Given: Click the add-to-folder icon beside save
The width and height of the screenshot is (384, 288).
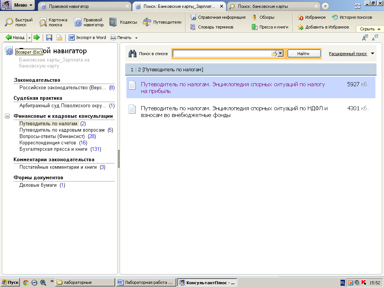Looking at the screenshot, I should [x=59, y=37].
